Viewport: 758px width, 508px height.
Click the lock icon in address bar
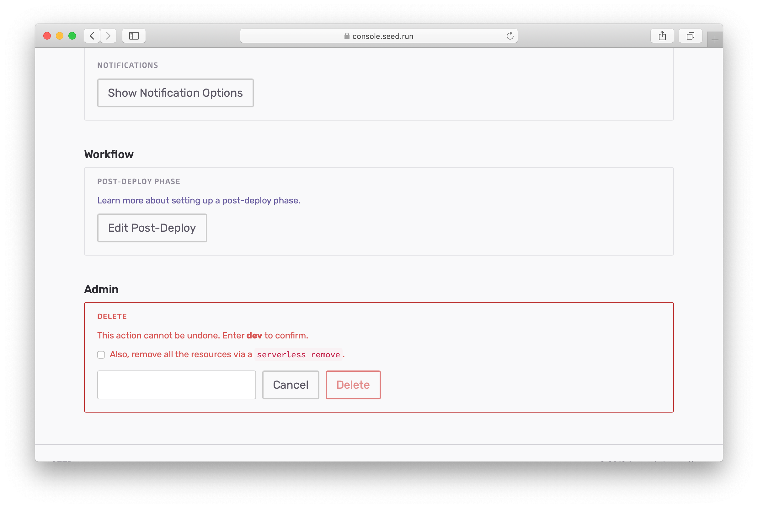pyautogui.click(x=347, y=36)
